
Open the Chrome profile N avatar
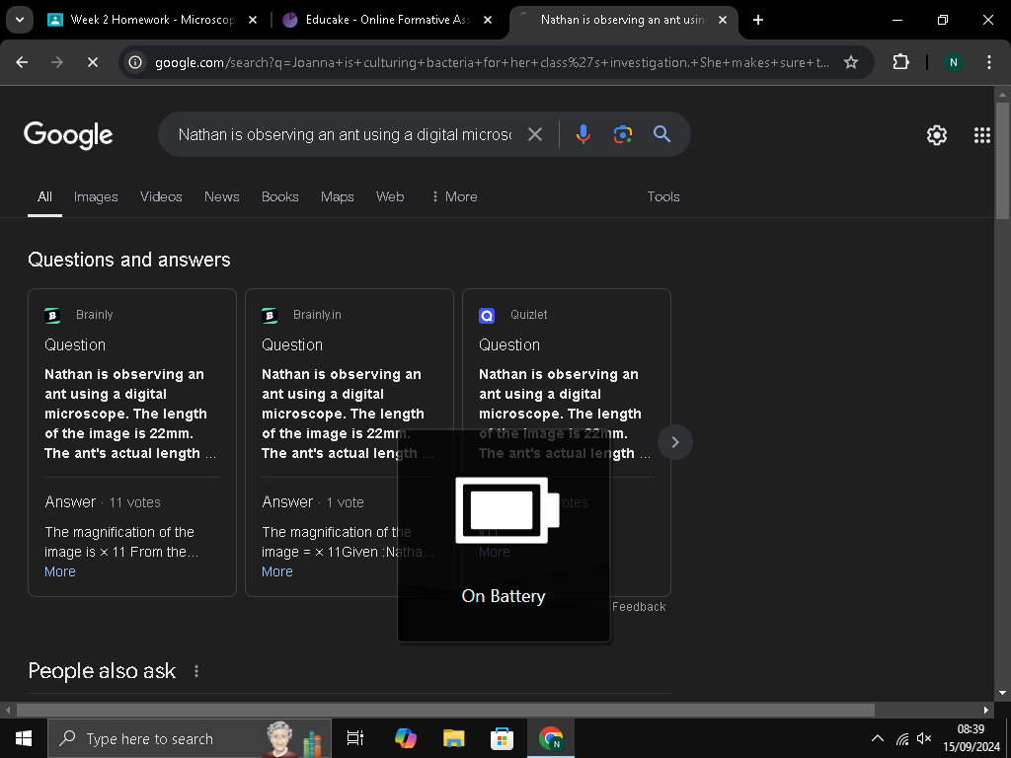tap(953, 62)
